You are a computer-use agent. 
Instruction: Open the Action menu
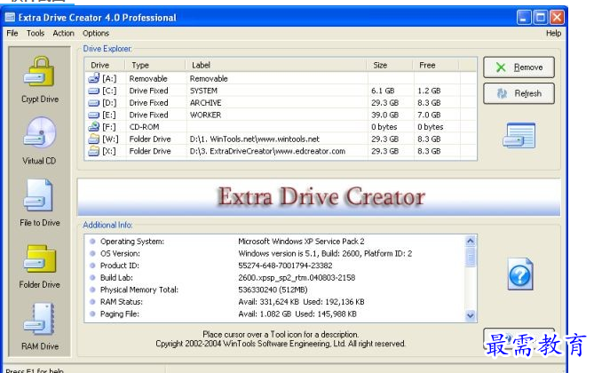point(63,34)
